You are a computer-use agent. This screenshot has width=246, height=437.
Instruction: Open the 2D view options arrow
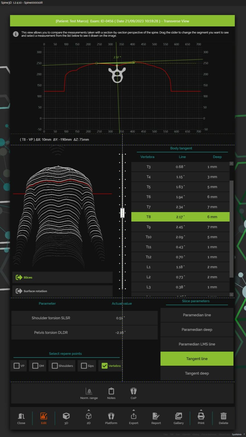(x=89, y=411)
